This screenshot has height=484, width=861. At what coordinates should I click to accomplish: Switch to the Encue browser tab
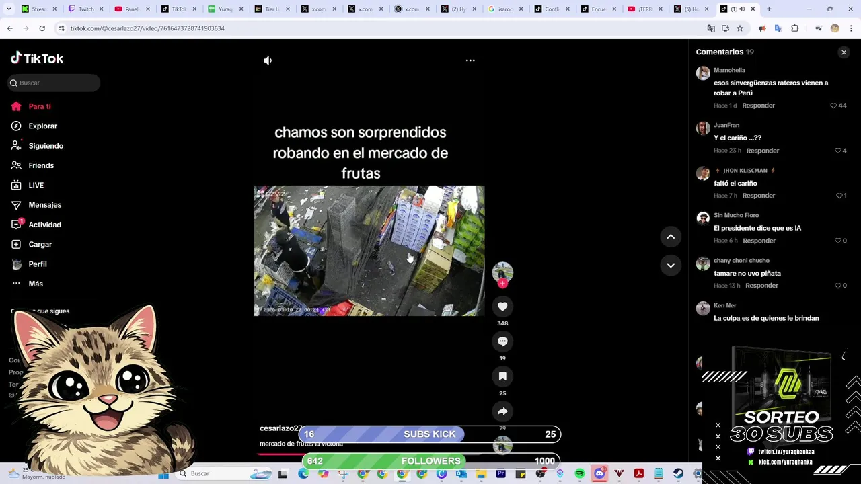click(x=599, y=9)
